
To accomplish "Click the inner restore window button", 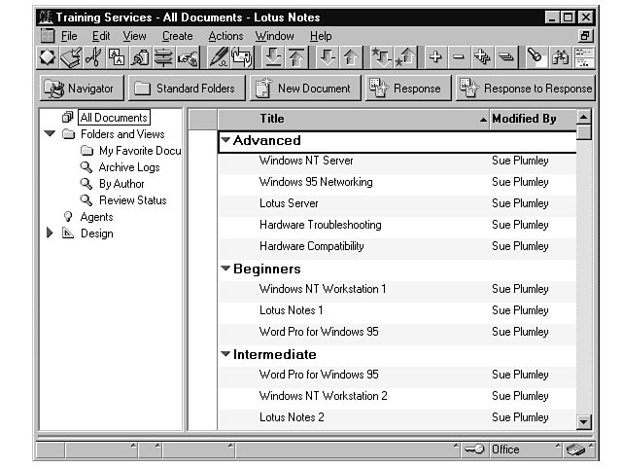I will tap(585, 36).
